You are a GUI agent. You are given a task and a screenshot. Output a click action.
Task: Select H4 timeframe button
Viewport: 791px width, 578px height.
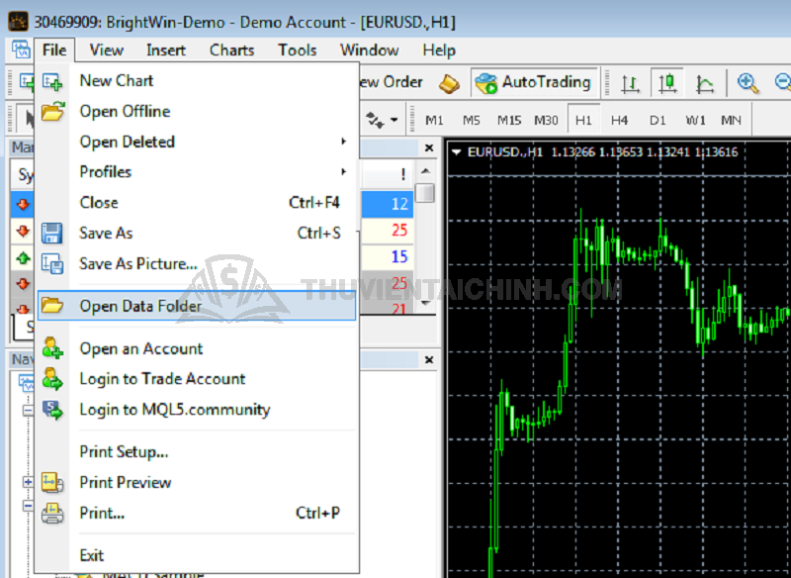[620, 120]
